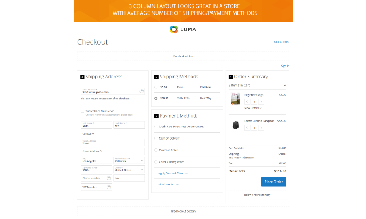
Task: Click the Company input field
Action: point(97,134)
